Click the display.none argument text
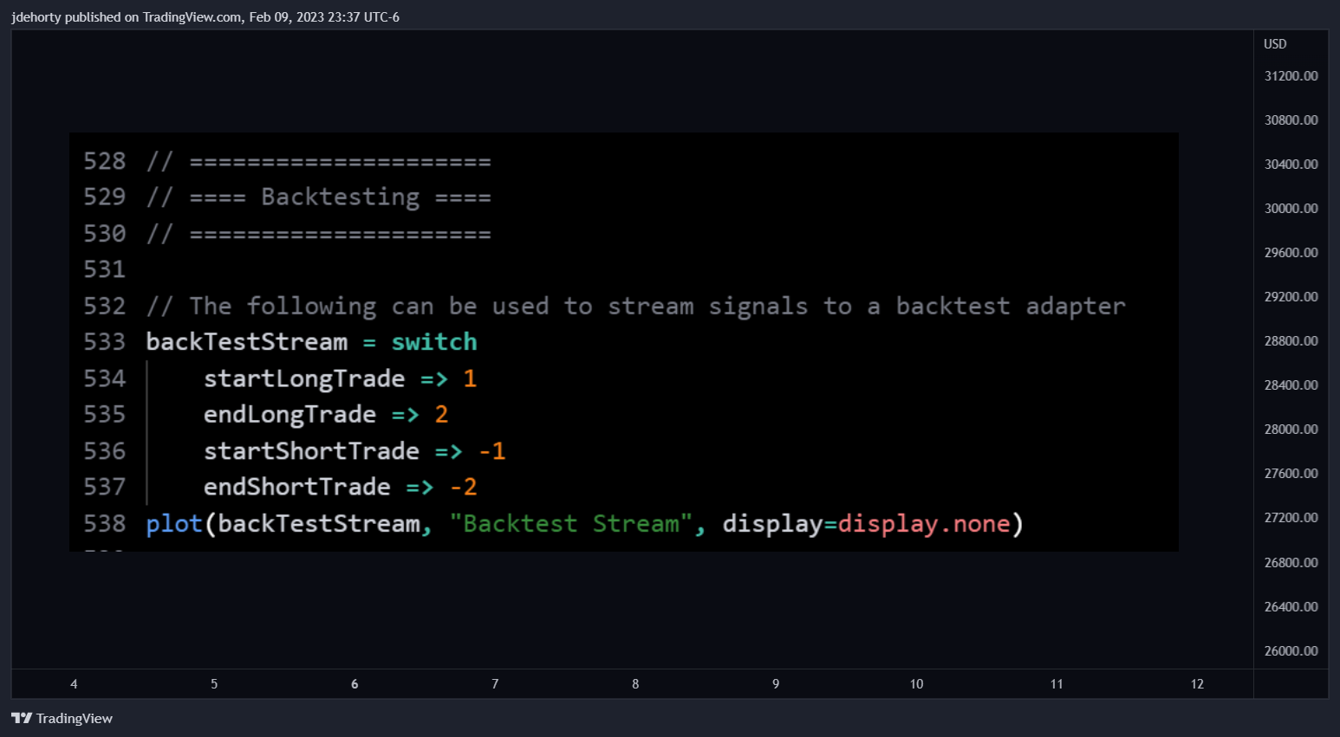The width and height of the screenshot is (1340, 737). 924,524
